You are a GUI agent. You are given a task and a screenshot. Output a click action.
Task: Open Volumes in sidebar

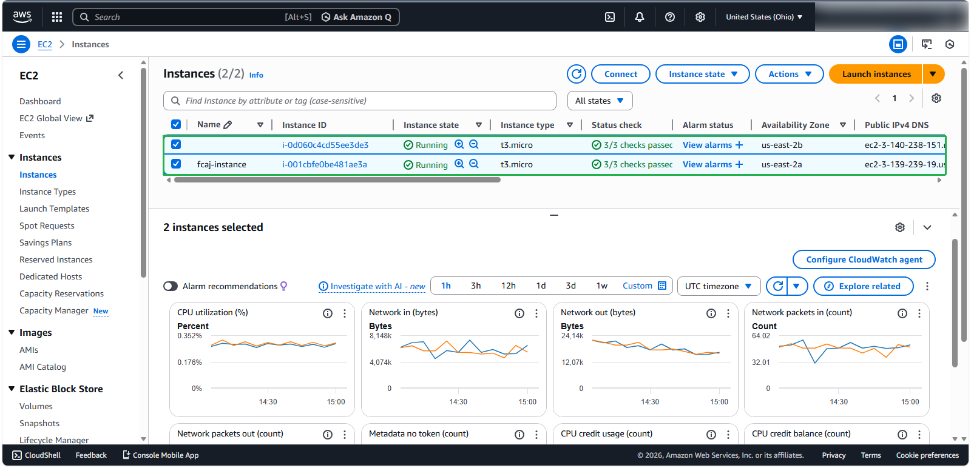[36, 406]
